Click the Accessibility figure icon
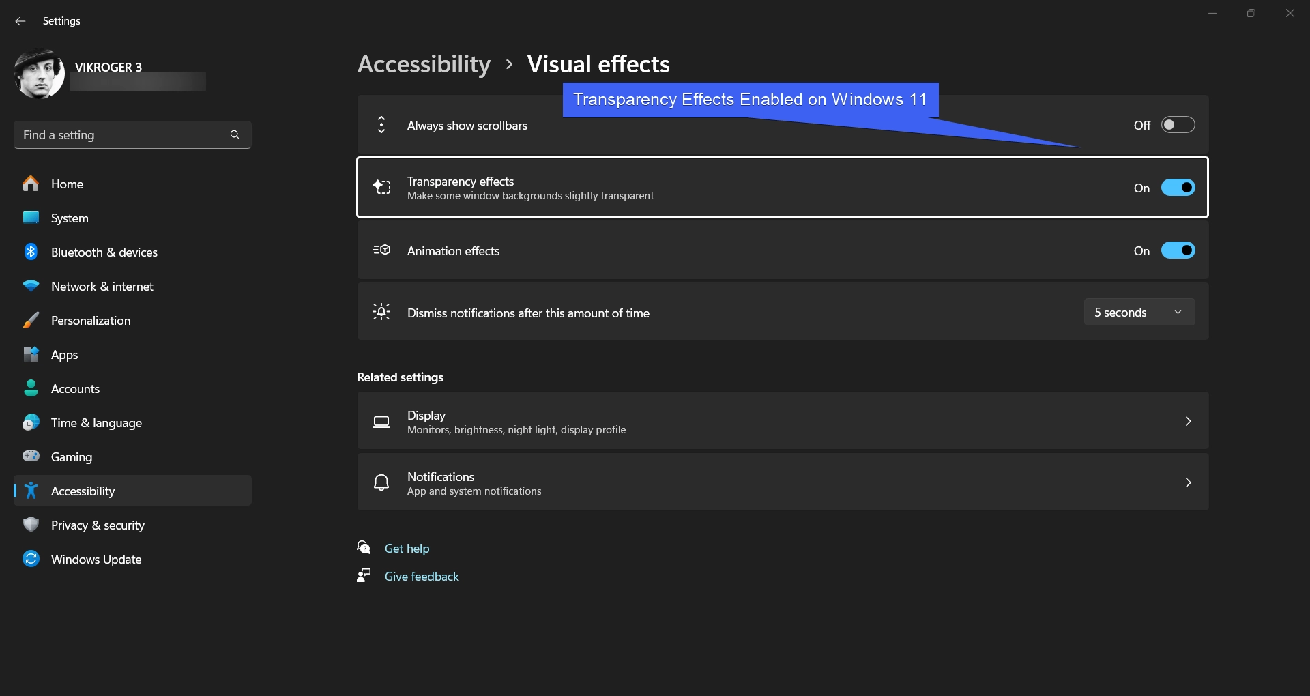This screenshot has height=696, width=1310. click(31, 491)
